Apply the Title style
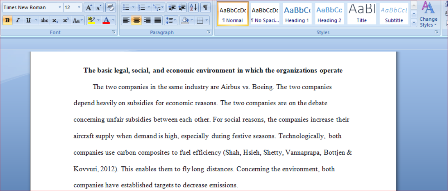This screenshot has height=191, width=448. pyautogui.click(x=362, y=14)
